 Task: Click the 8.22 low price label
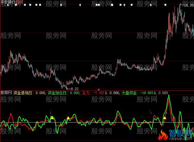(x=75, y=89)
